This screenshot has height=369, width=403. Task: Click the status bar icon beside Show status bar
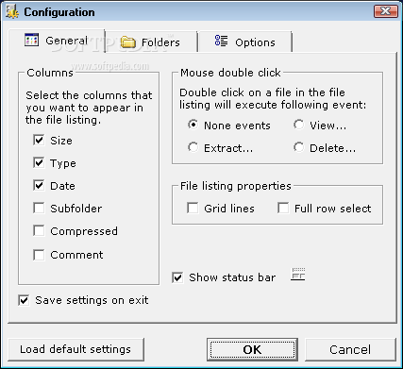pyautogui.click(x=297, y=274)
